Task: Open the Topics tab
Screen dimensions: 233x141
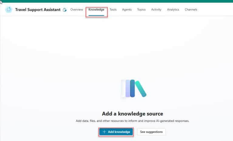Action: click(141, 10)
